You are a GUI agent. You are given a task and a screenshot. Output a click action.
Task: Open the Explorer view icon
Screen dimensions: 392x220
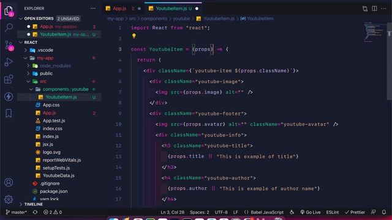click(x=9, y=10)
